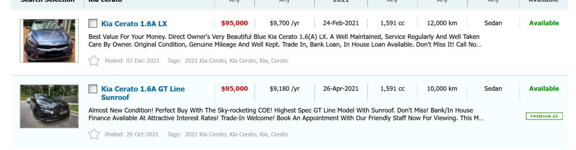Star the GT Line Sunroof listing

94,134
